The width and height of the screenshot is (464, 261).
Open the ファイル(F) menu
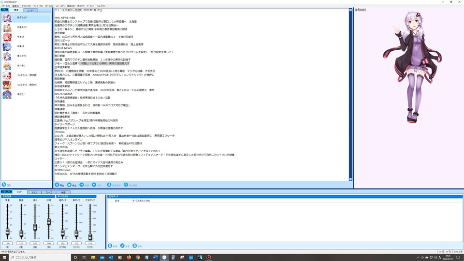coord(5,6)
